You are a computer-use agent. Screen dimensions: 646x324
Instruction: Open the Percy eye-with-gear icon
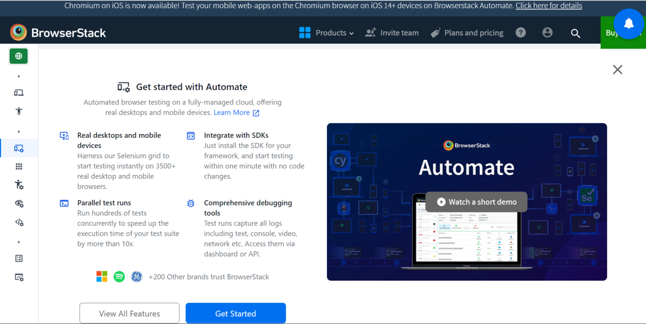[19, 203]
